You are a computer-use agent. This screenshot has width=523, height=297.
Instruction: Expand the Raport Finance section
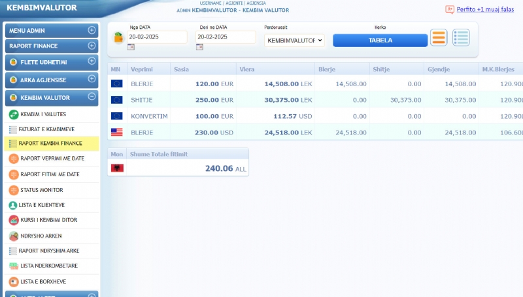92,46
